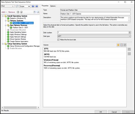Image resolution: width=135 pixels, height=114 pixels.
Task: Click the volume properties icon
Action: [x=122, y=45]
